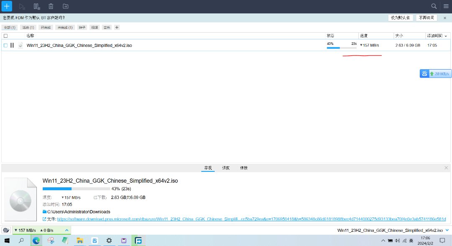
Task: Open the 进度 tab in details panel
Action: (x=226, y=168)
